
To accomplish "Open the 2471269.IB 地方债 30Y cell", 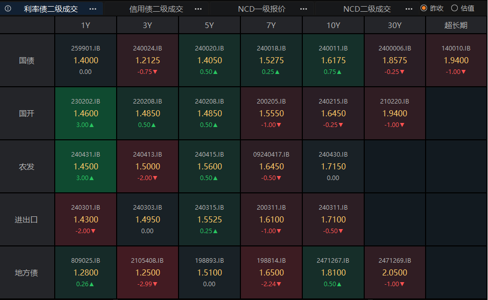I will click(394, 272).
